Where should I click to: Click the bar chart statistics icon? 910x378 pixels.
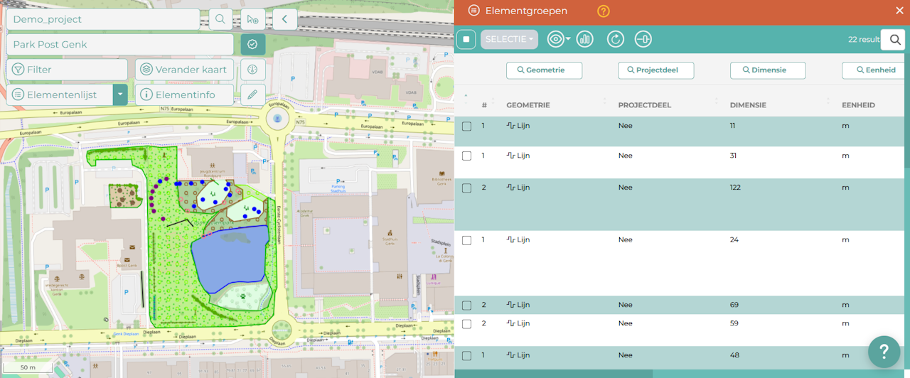[x=585, y=39]
